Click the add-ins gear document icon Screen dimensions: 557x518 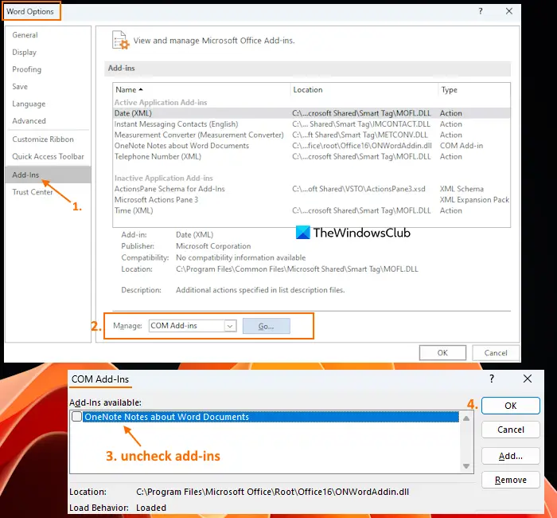[120, 40]
